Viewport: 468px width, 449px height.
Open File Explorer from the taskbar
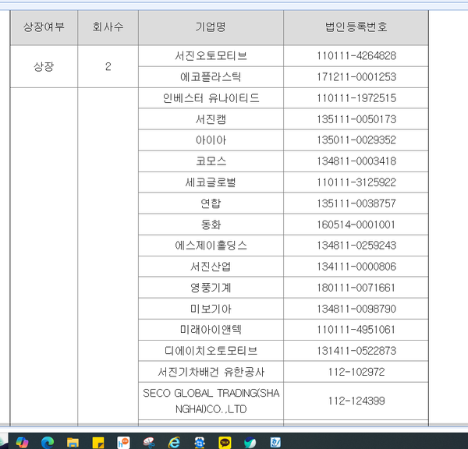[73, 442]
